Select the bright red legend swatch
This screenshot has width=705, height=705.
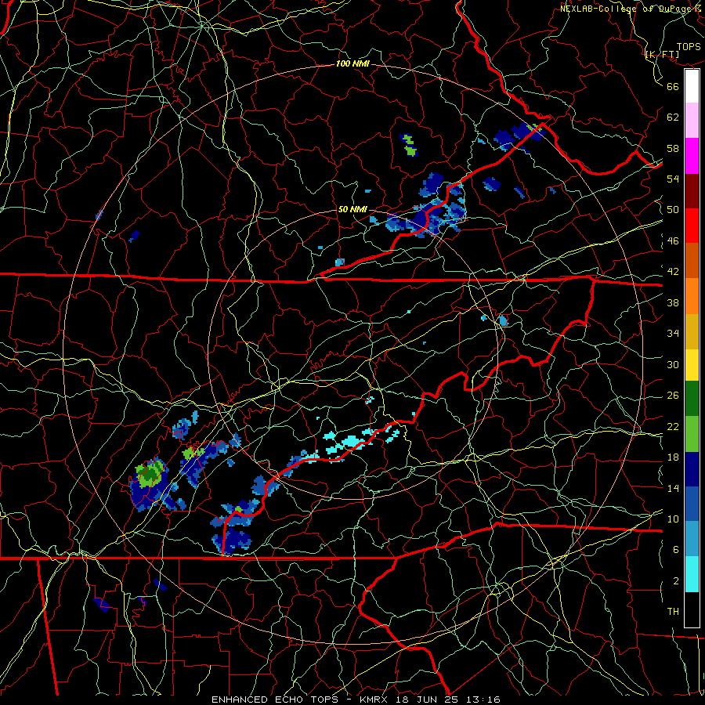[692, 226]
